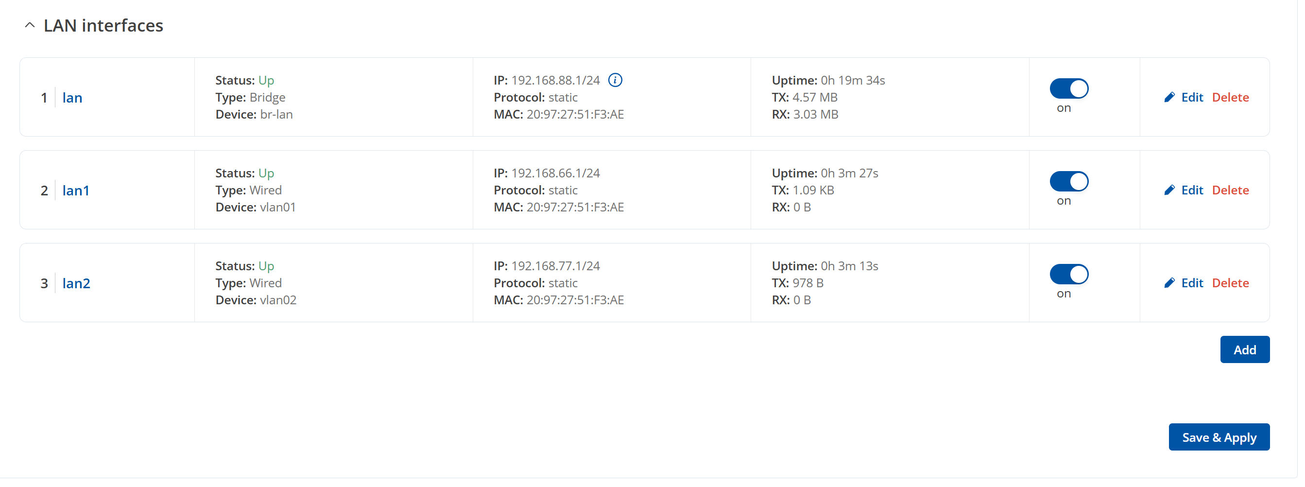The height and width of the screenshot is (487, 1305).
Task: Toggle the lan2 interface off
Action: pos(1069,274)
